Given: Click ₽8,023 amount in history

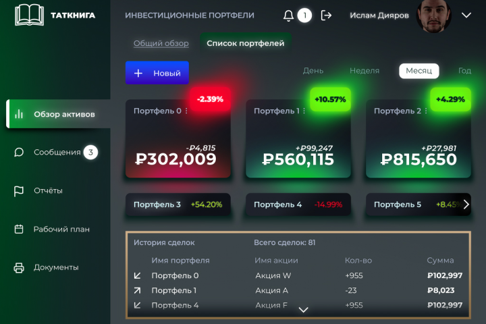Looking at the screenshot, I should (x=441, y=290).
